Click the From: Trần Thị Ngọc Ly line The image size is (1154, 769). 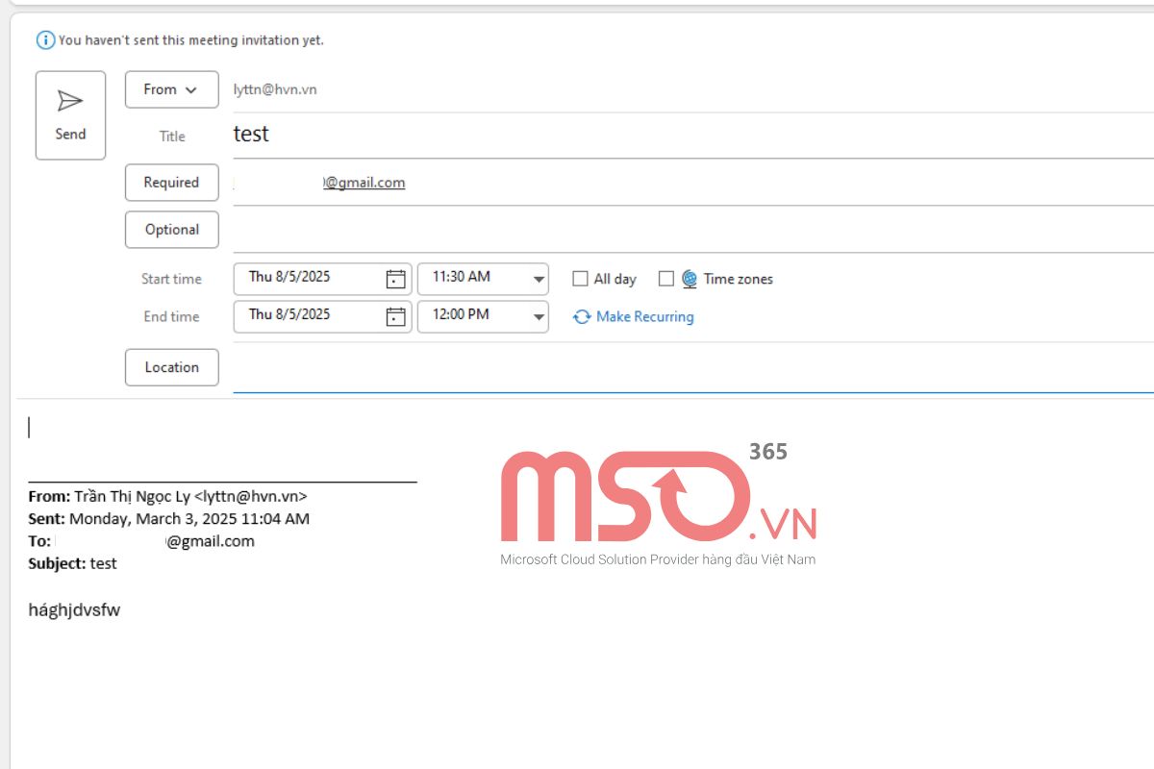tap(168, 497)
